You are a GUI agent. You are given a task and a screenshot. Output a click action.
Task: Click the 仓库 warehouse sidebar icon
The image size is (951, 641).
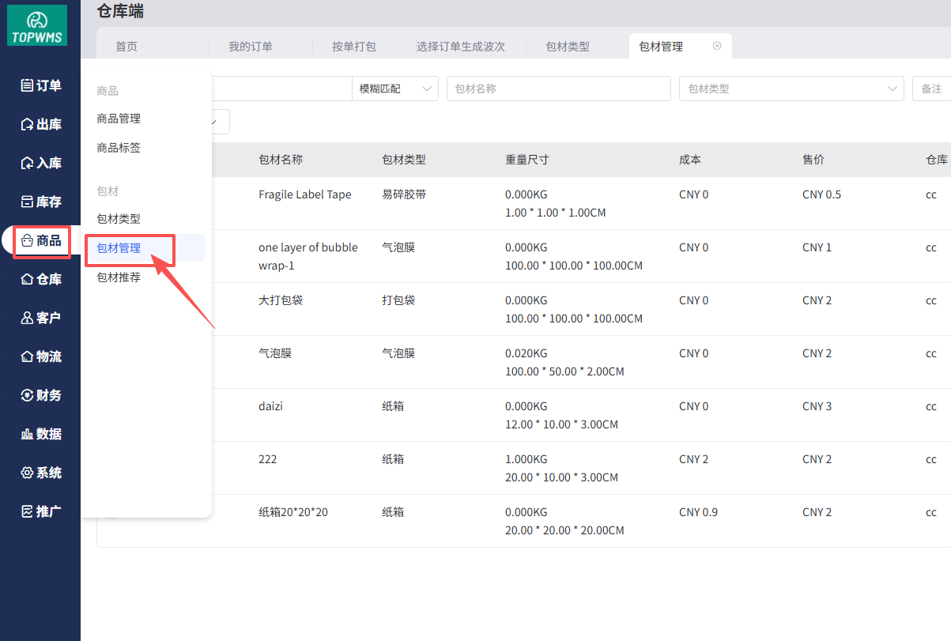pos(27,279)
